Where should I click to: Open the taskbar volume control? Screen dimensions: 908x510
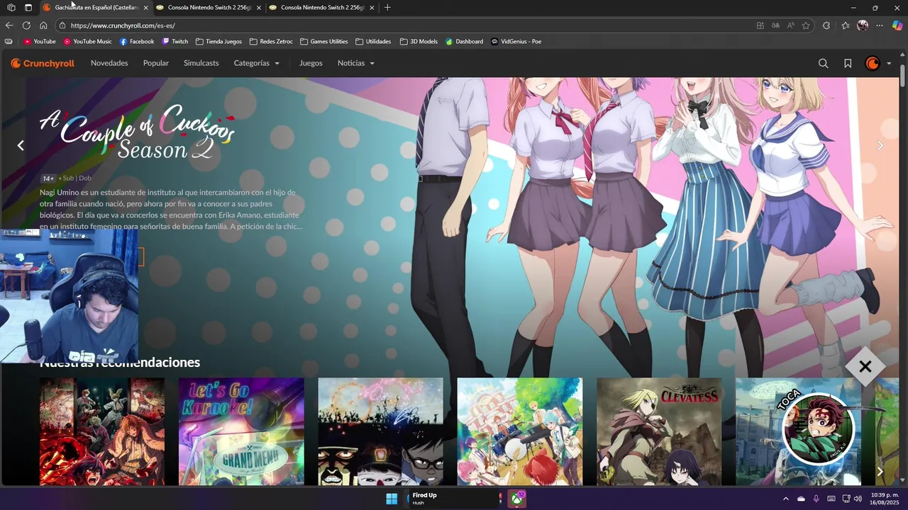coord(858,499)
